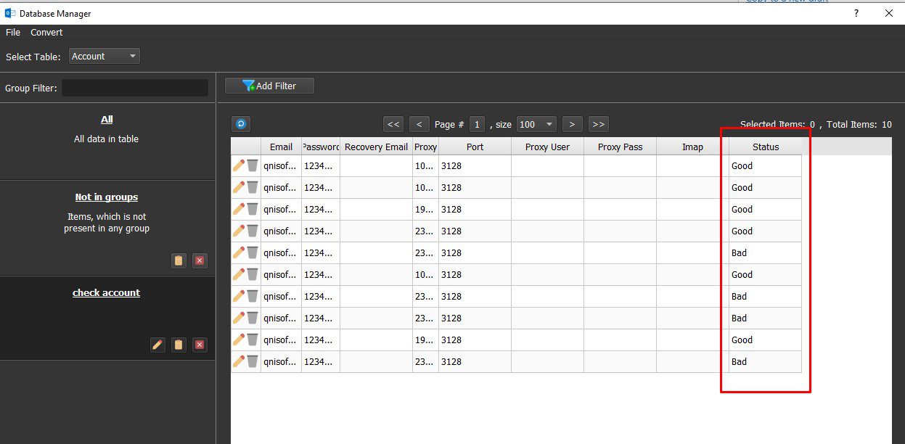905x444 pixels.
Task: Open the Outlook icon in the title bar
Action: [x=10, y=13]
